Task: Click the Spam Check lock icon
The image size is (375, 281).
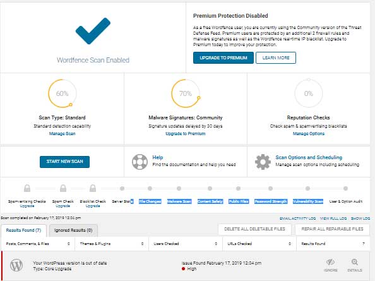Action: point(63,188)
